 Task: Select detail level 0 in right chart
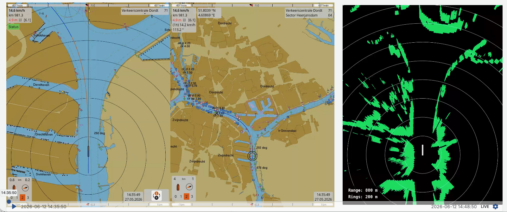pyautogui.click(x=176, y=197)
